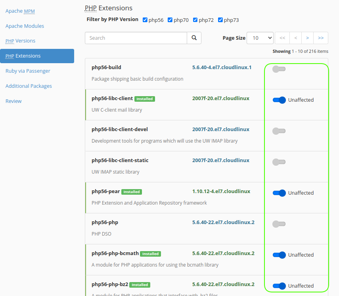Enable the php56-php DSO toggle
The height and width of the screenshot is (296, 339).
279,224
